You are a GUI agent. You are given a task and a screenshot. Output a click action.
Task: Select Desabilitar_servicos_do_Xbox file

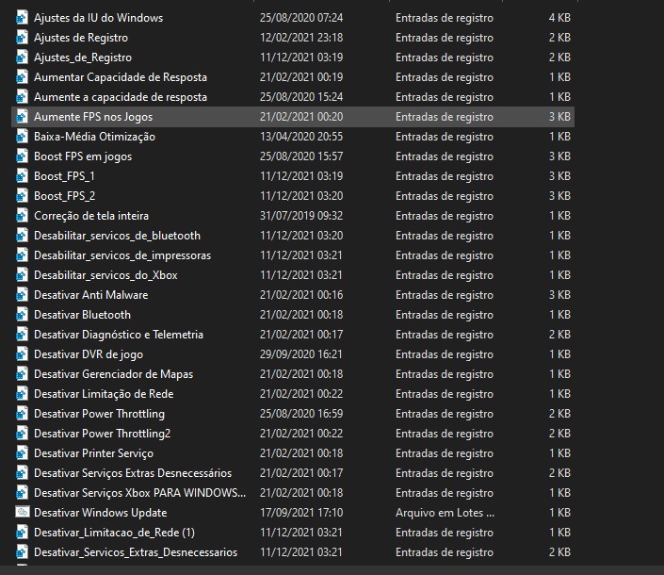pyautogui.click(x=105, y=275)
